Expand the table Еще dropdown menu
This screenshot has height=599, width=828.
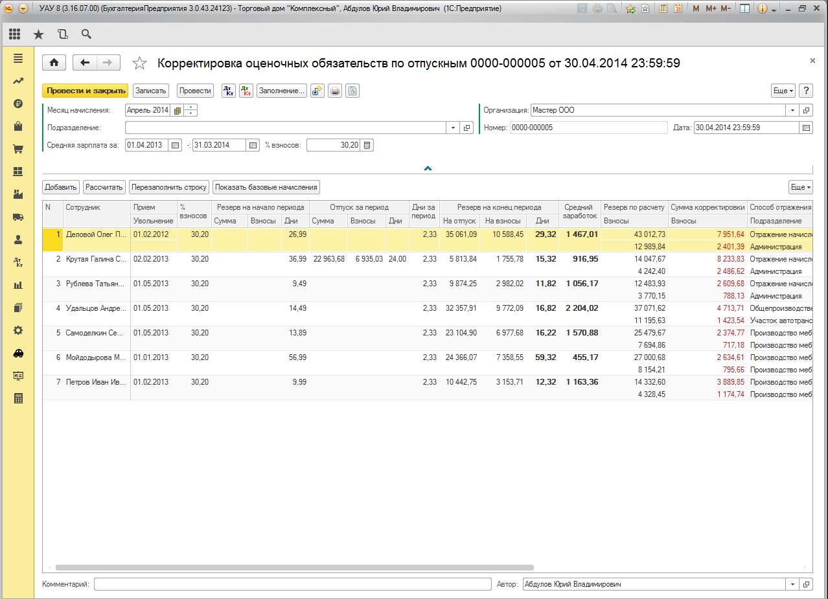pyautogui.click(x=800, y=187)
